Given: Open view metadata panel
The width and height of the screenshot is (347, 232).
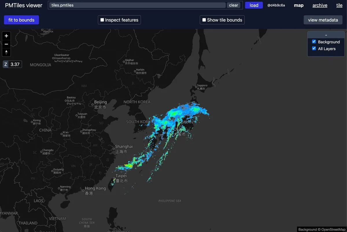Looking at the screenshot, I should click(323, 20).
